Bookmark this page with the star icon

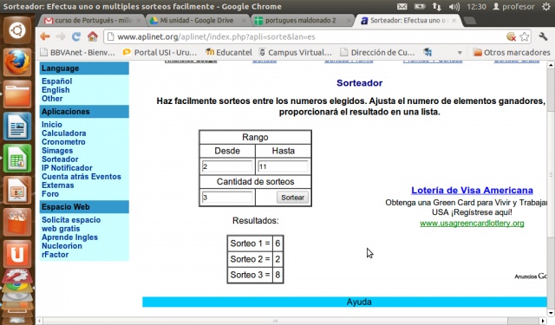(x=525, y=36)
